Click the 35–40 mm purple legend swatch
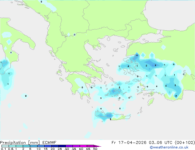The width and height of the screenshot is (195, 150). click(x=76, y=146)
